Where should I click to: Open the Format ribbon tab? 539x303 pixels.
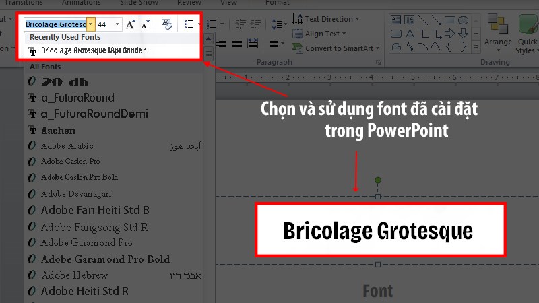pyautogui.click(x=277, y=3)
